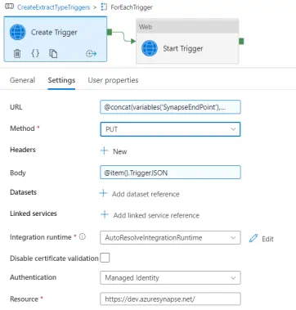Select the Start Trigger globe icon
The height and width of the screenshot is (310, 296).
(x=150, y=48)
